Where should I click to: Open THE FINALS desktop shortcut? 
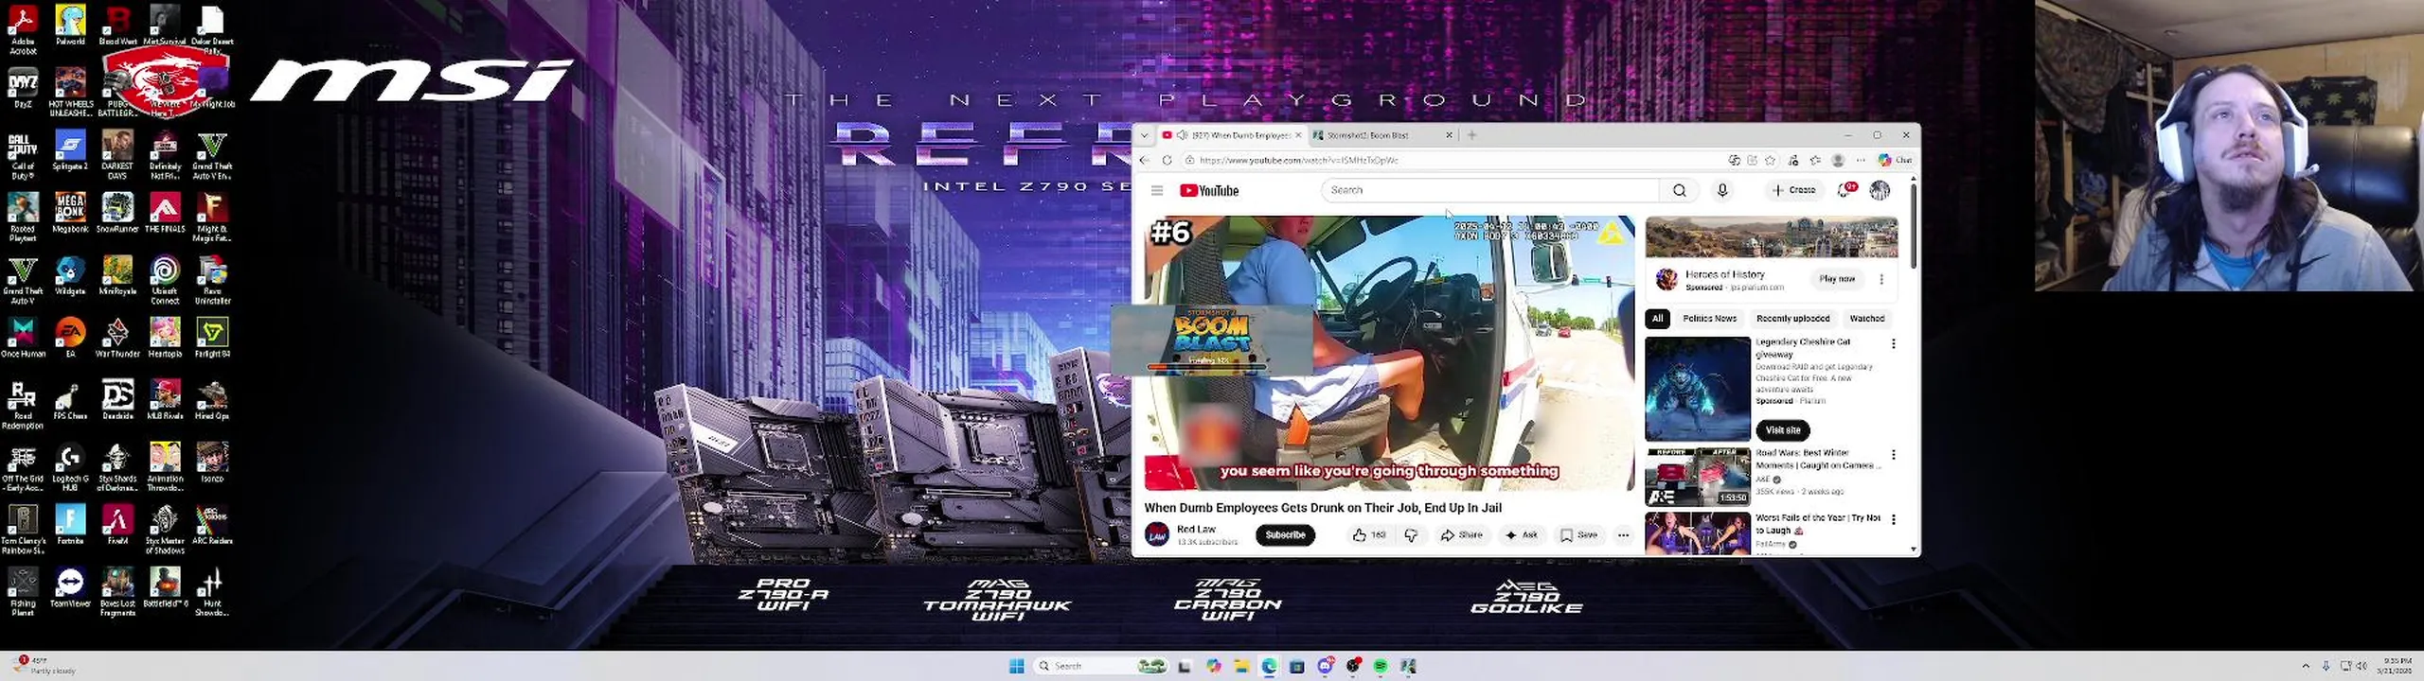click(165, 214)
